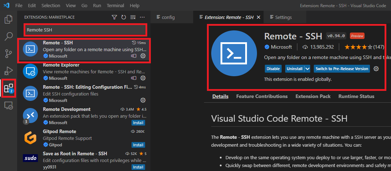Click the large Remote - SSH extension logo
Screen dimensions: 391x171
[234, 53]
